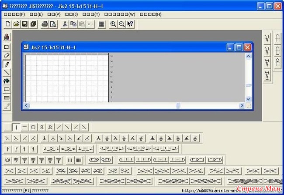Select three-stitch symbol with center circle

click(51, 149)
